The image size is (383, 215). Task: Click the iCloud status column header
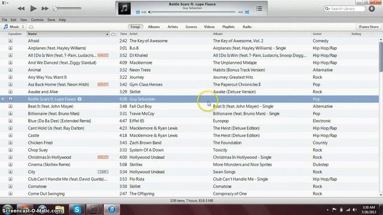point(113,35)
